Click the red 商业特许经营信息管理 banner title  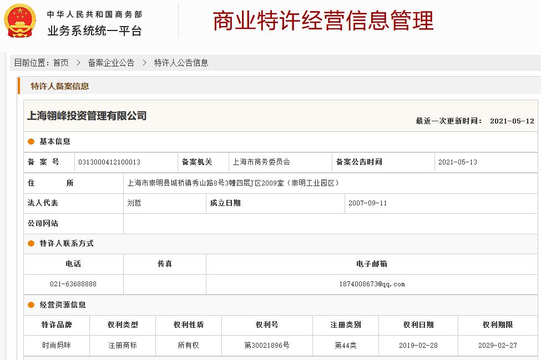tap(323, 21)
